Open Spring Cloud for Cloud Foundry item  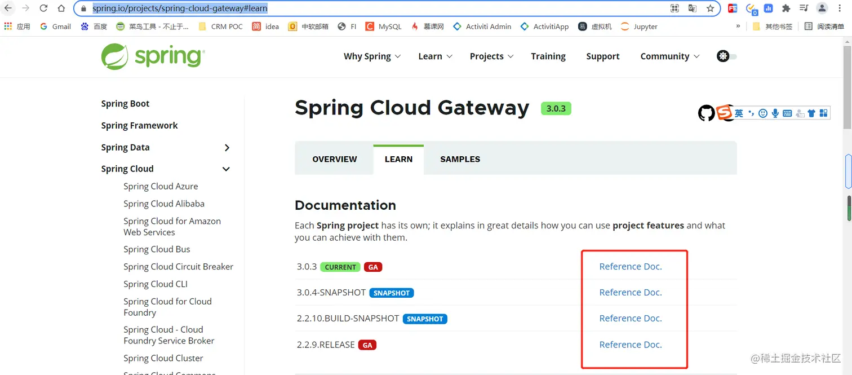coord(167,307)
